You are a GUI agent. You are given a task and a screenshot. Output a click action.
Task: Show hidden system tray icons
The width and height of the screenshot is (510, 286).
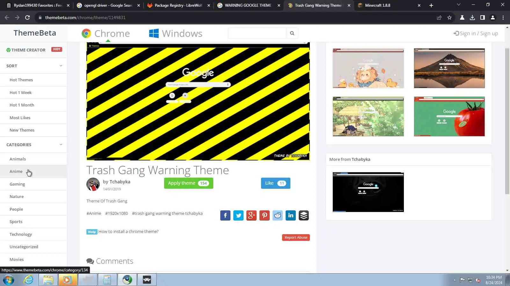455,280
